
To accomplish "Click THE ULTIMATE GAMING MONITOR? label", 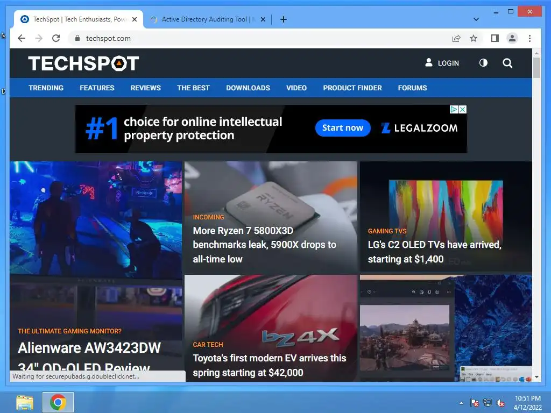I will click(x=69, y=331).
